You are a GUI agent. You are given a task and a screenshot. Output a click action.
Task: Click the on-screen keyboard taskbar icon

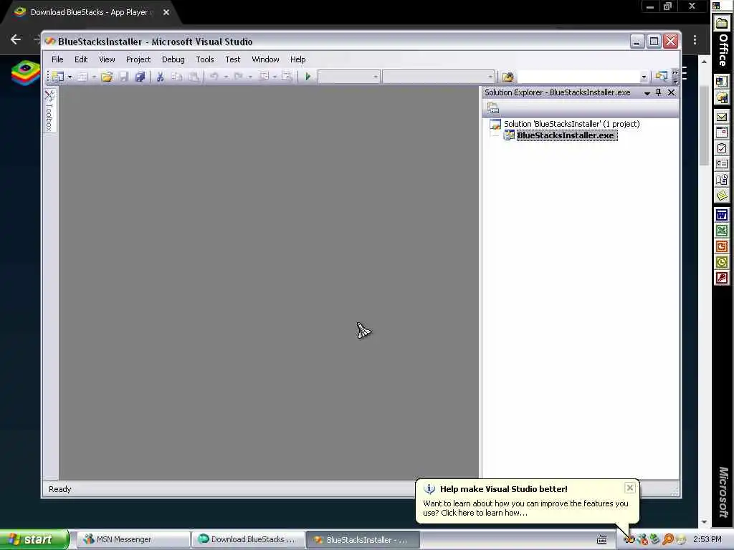click(x=602, y=540)
